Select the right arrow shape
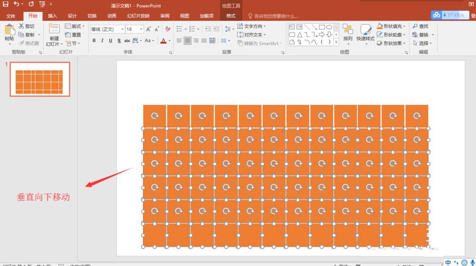476x266 pixels. tap(322, 35)
